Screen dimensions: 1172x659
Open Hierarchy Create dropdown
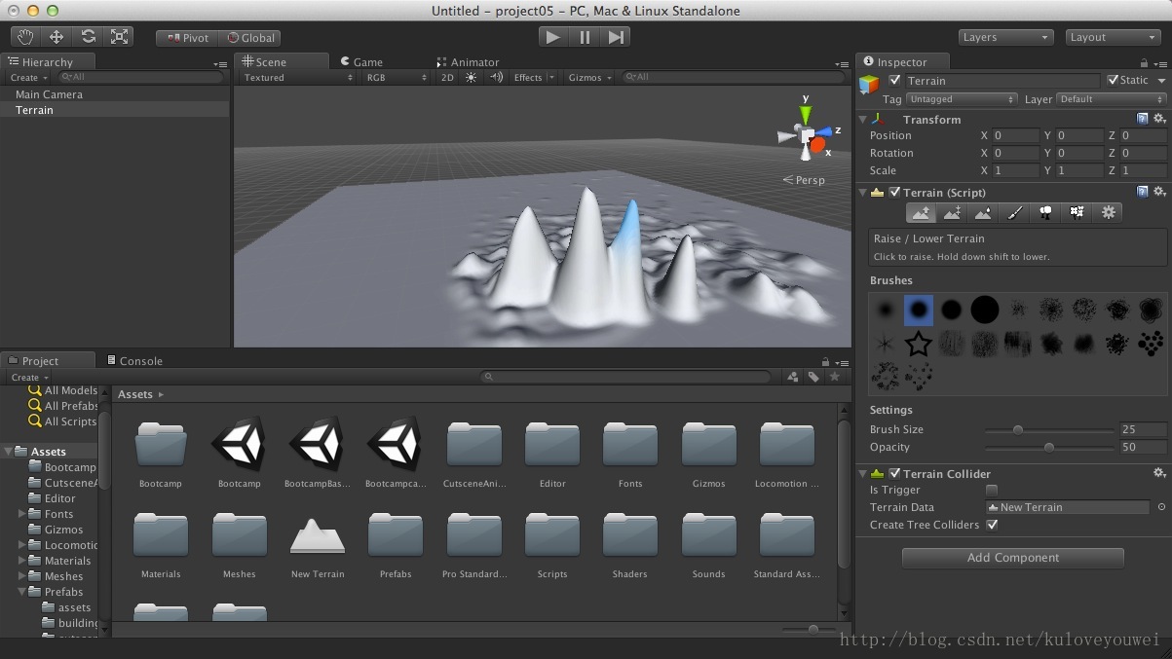(x=28, y=77)
